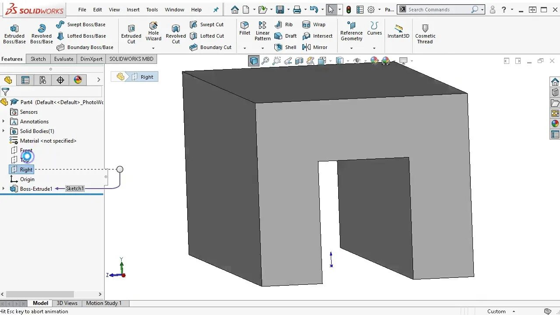Click the Curves tool
The width and height of the screenshot is (560, 315).
click(374, 28)
